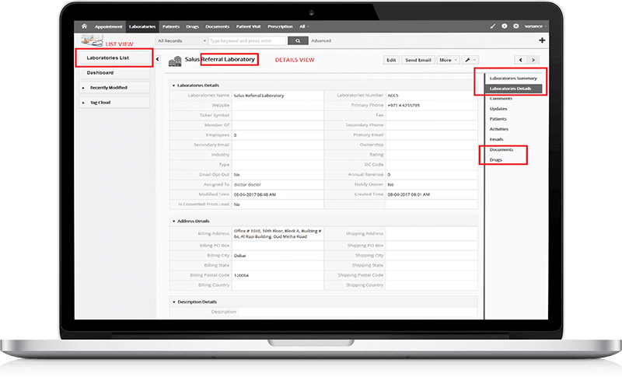Open Laboratories Summary tab

513,78
